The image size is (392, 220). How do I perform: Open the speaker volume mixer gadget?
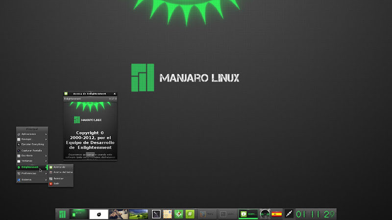[x=265, y=214]
